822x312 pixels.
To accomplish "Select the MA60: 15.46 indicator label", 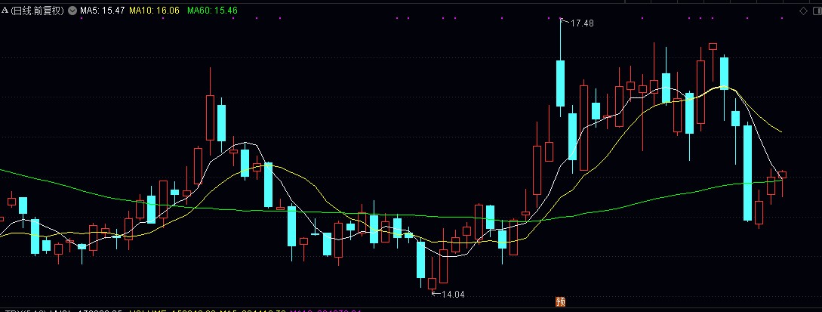I will click(212, 11).
